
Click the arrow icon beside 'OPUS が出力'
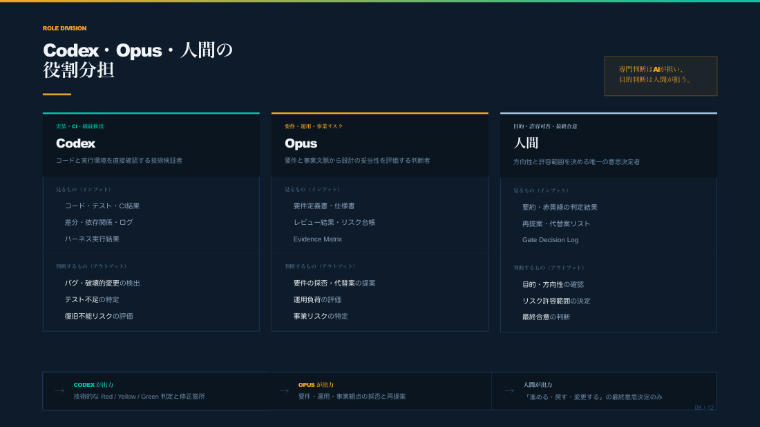click(284, 390)
